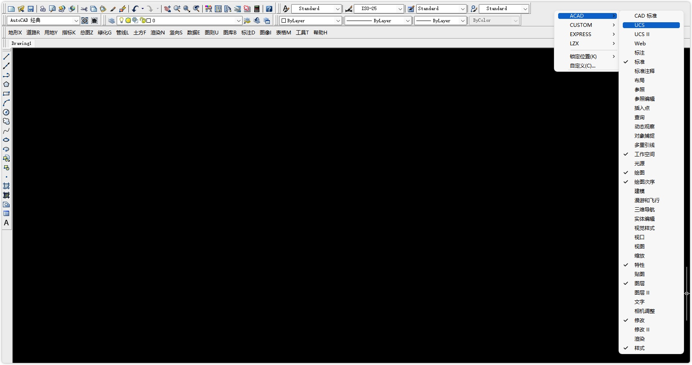Activate the Pan hand tool
Viewport: 692px width, 365px height.
[167, 9]
